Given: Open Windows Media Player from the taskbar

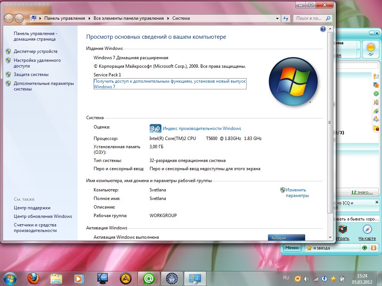Looking at the screenshot, I should coord(79,279).
